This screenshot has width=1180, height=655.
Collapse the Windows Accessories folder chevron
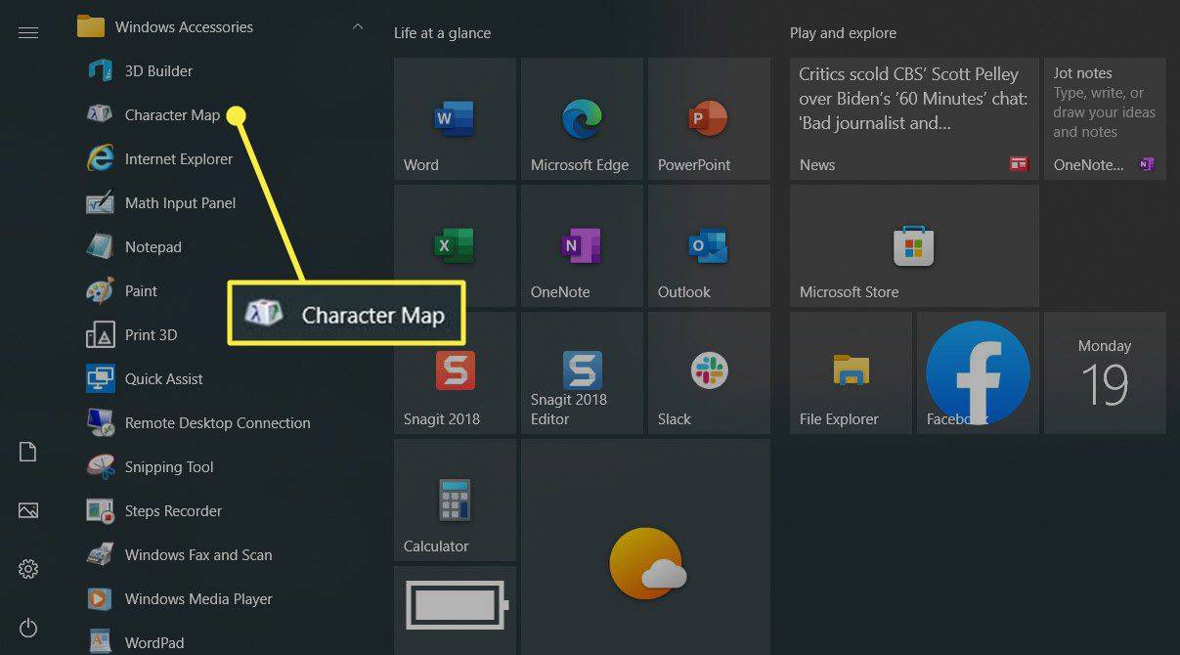358,26
